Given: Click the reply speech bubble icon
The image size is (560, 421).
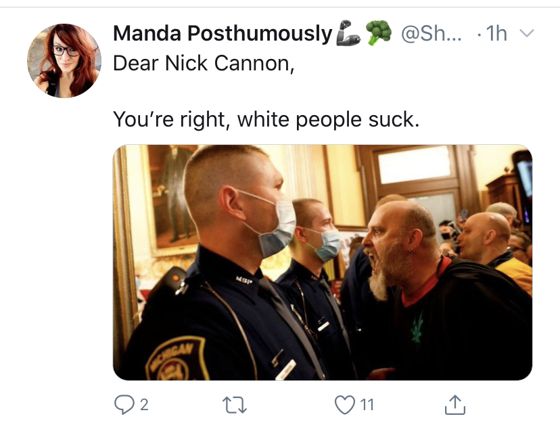Looking at the screenshot, I should tap(124, 405).
